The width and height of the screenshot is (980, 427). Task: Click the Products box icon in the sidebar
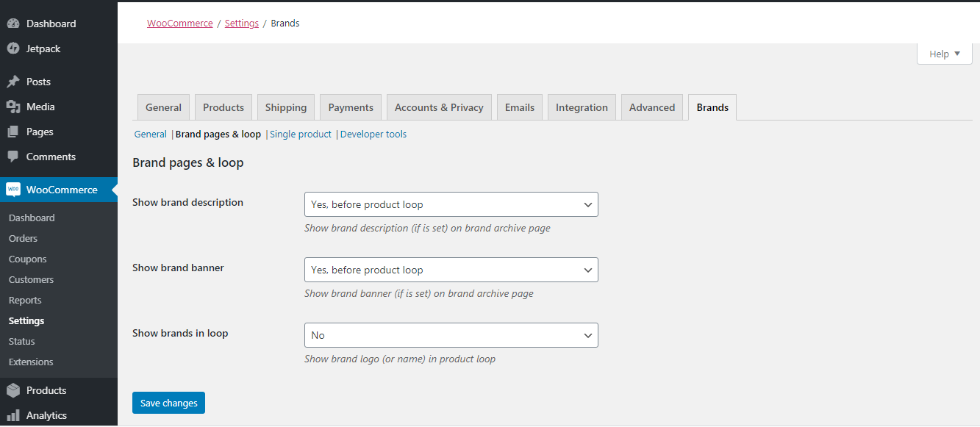[13, 390]
